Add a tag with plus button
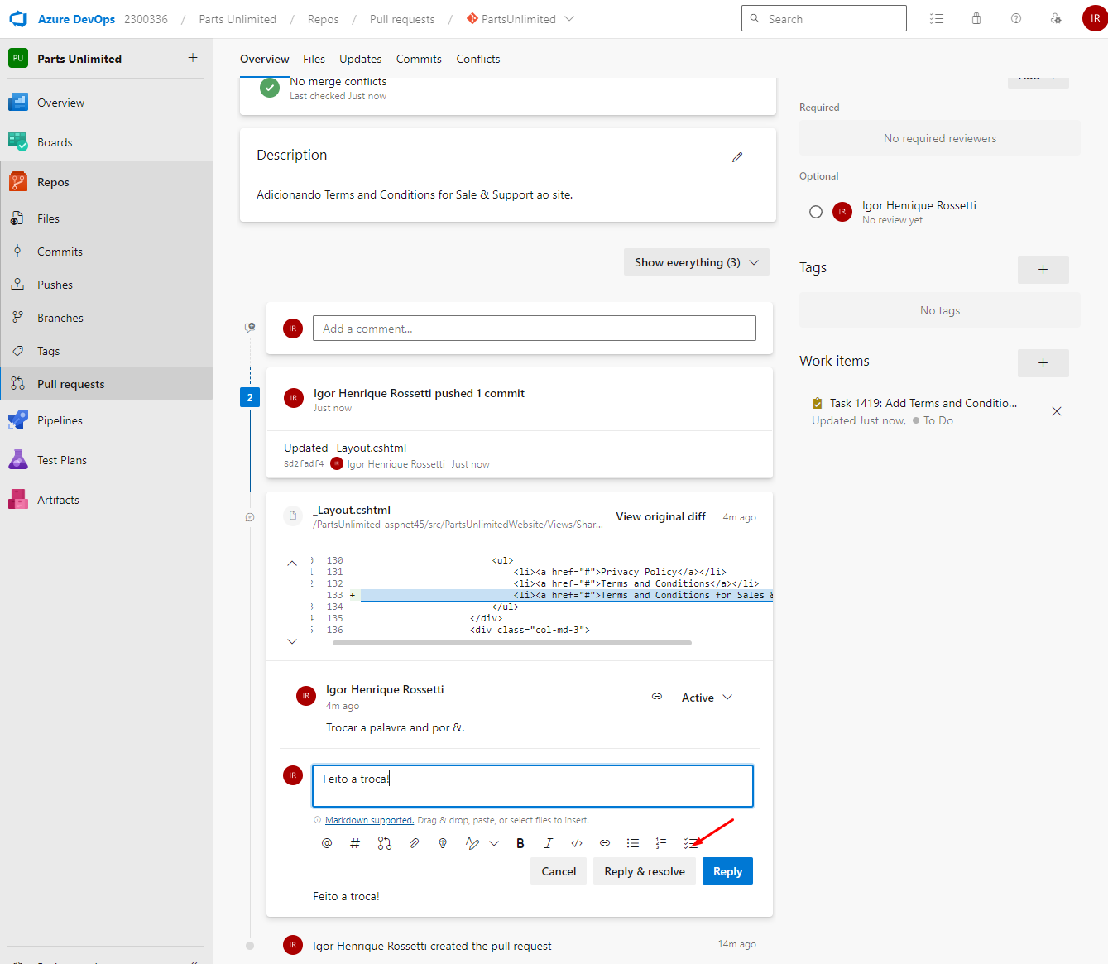The width and height of the screenshot is (1108, 964). click(1043, 269)
